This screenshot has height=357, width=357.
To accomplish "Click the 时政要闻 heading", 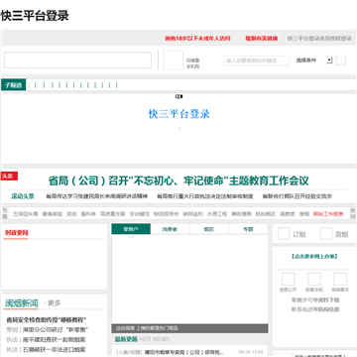I will click(x=17, y=233).
